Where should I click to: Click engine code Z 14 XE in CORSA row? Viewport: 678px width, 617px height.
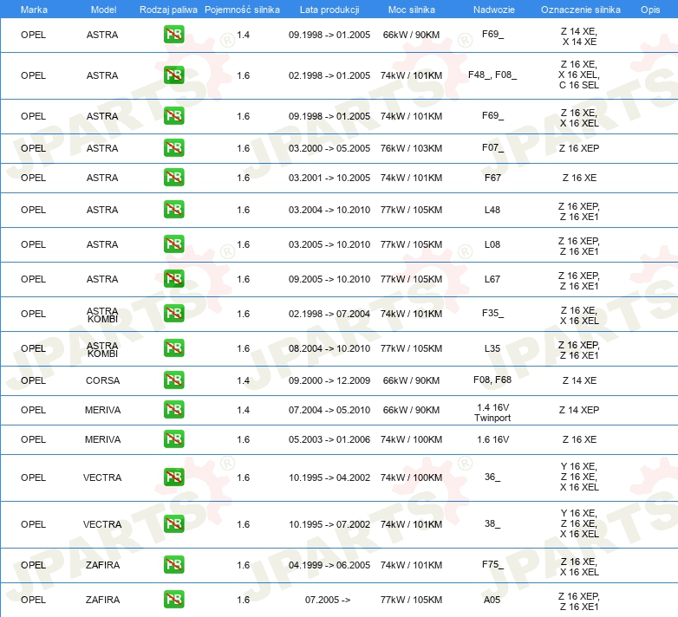(x=579, y=380)
